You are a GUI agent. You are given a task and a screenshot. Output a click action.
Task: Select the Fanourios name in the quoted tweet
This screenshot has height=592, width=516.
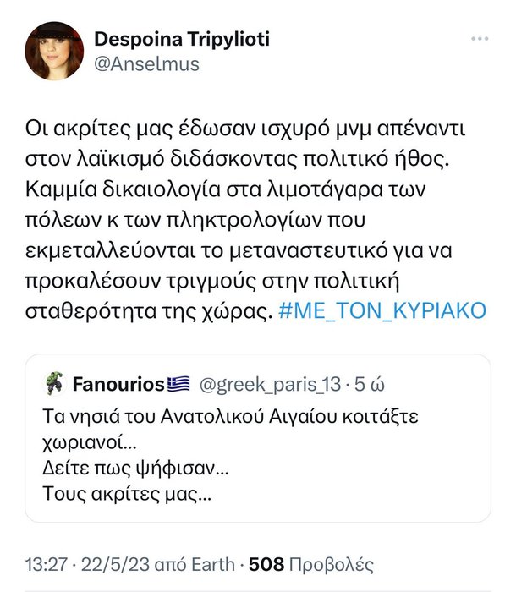118,385
